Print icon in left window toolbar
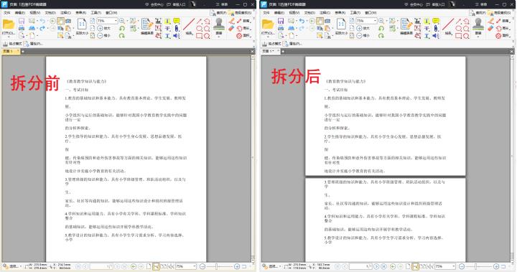Image resolution: width=517 pixels, height=272 pixels. (22, 29)
